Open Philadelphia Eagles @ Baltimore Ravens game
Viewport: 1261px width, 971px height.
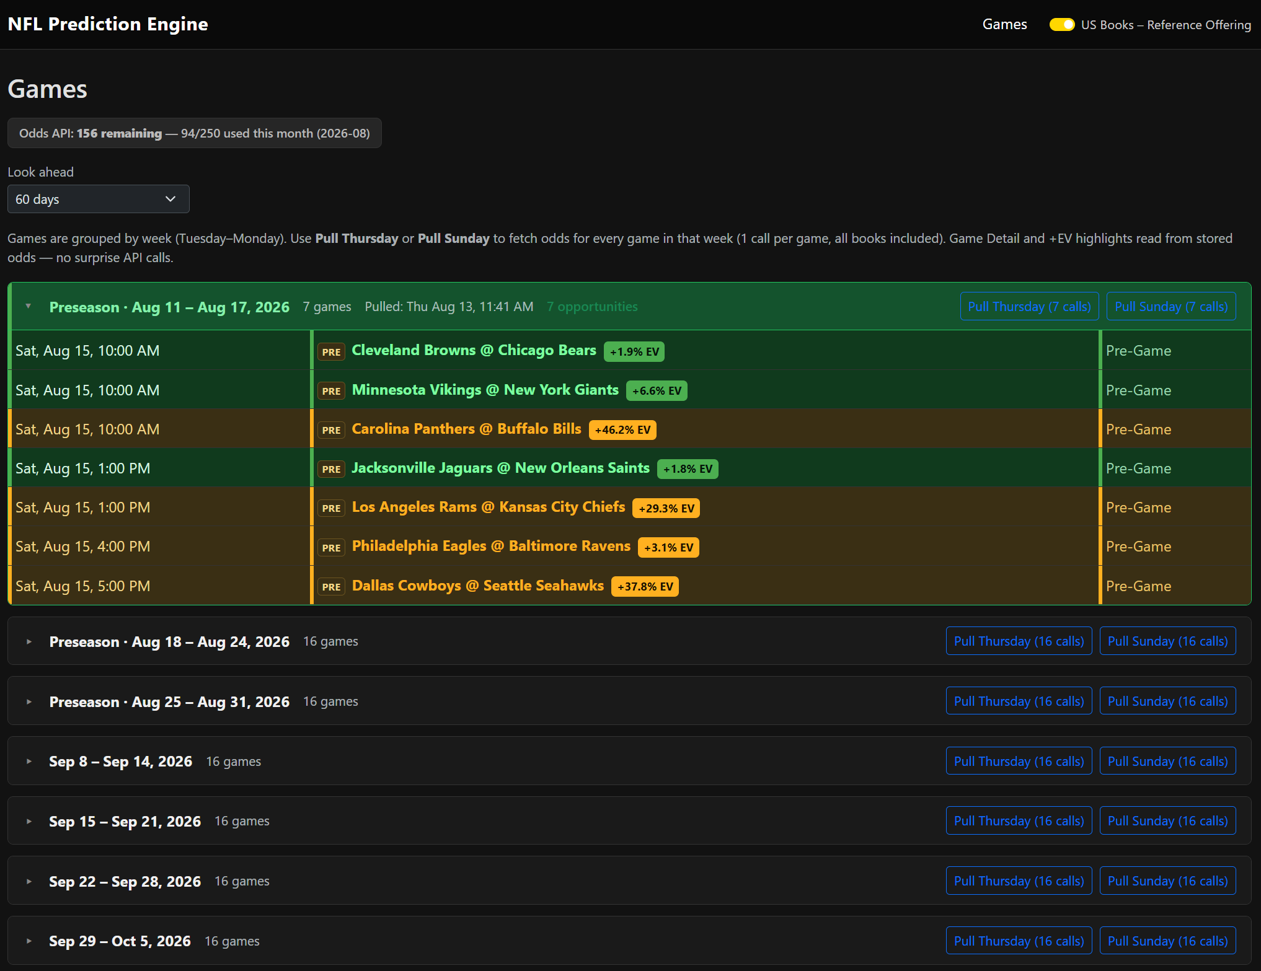(491, 546)
